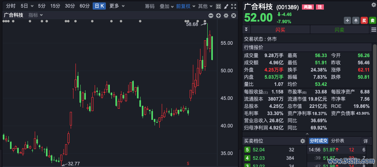377x167 pixels.
Task: Click the red S marker on chart timeline
Action: coord(188,163)
